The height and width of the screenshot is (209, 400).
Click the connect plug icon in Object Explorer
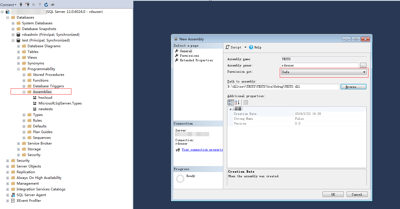21,5
